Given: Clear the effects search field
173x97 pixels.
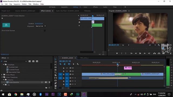Looking at the screenshot, I should pos(26,61).
